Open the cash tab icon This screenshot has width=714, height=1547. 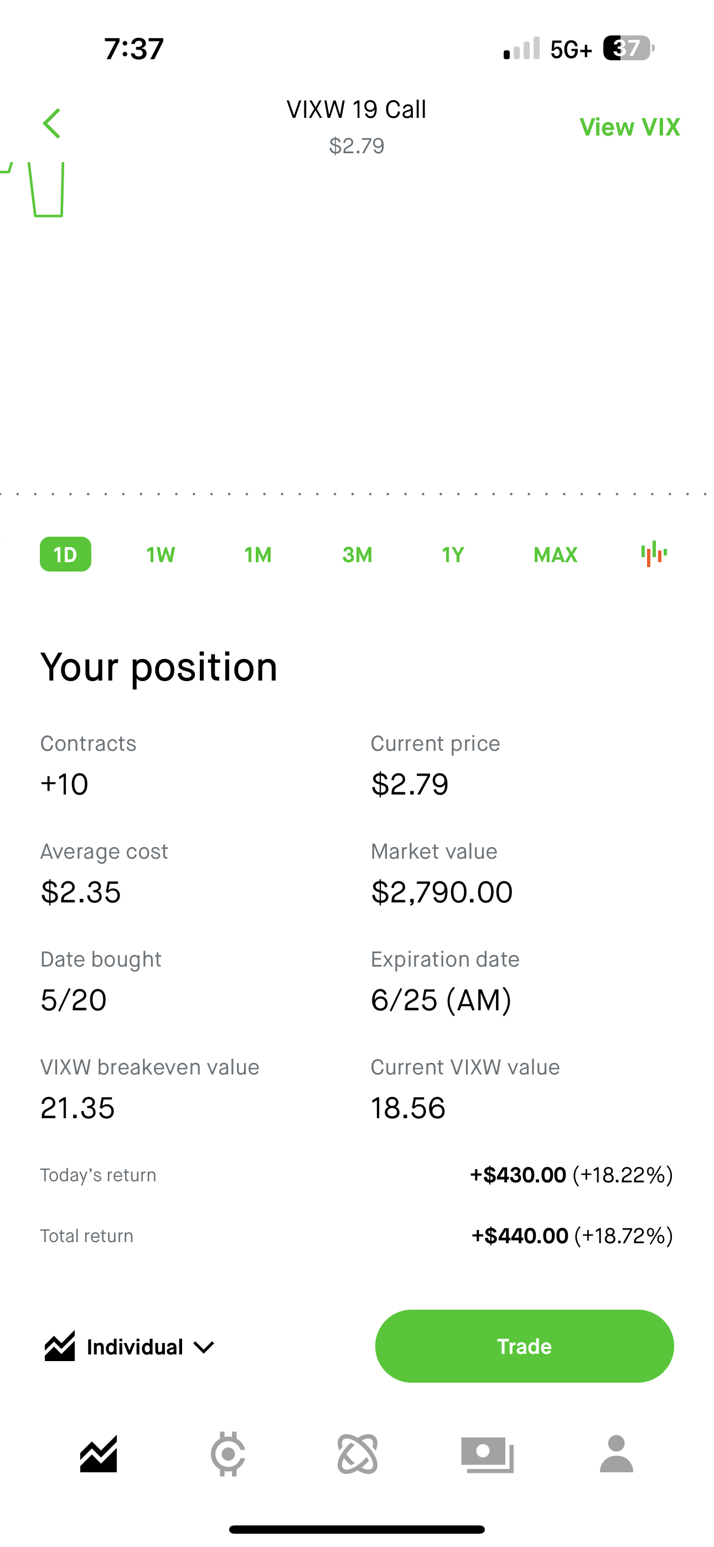(488, 1454)
